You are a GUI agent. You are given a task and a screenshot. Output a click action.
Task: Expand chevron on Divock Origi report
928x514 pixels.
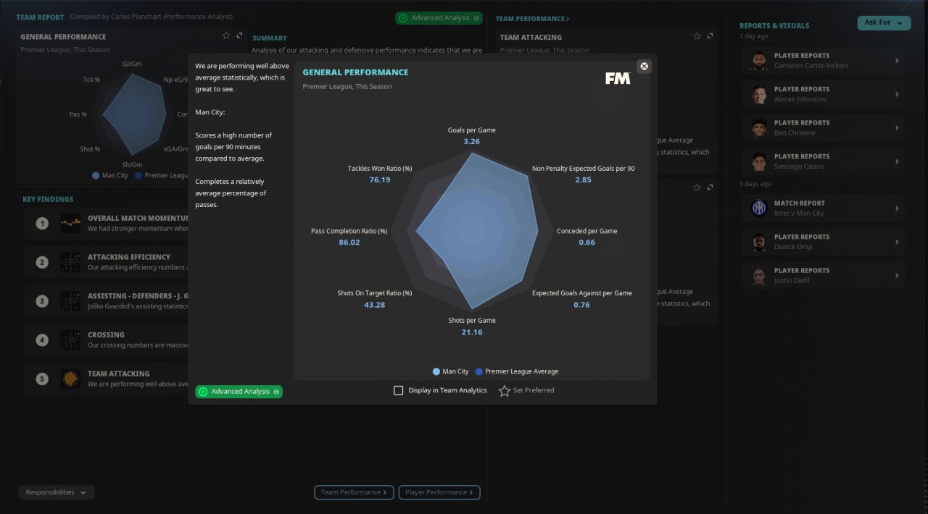point(897,242)
